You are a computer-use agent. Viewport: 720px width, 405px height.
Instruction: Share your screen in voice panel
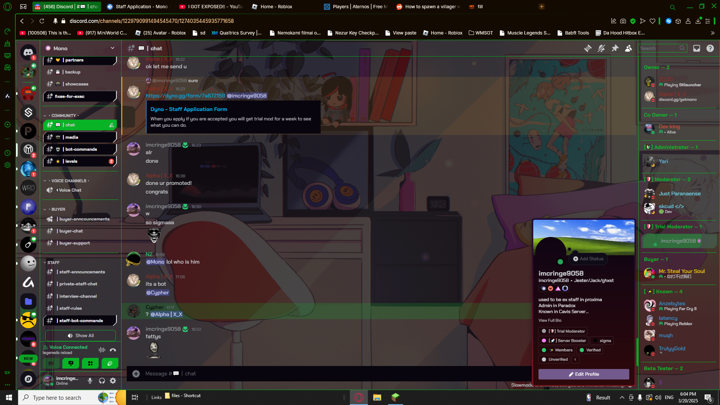click(x=71, y=363)
